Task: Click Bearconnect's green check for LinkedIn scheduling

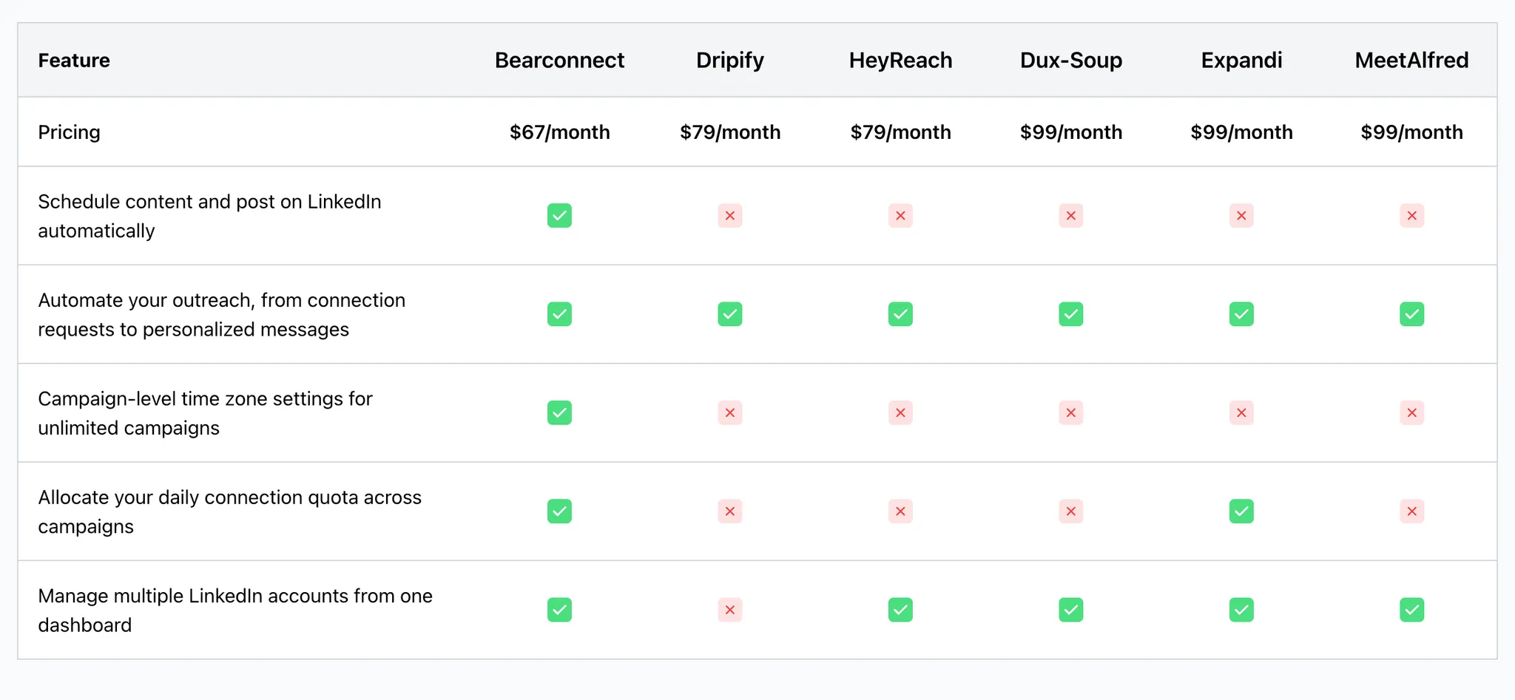Action: pyautogui.click(x=559, y=216)
